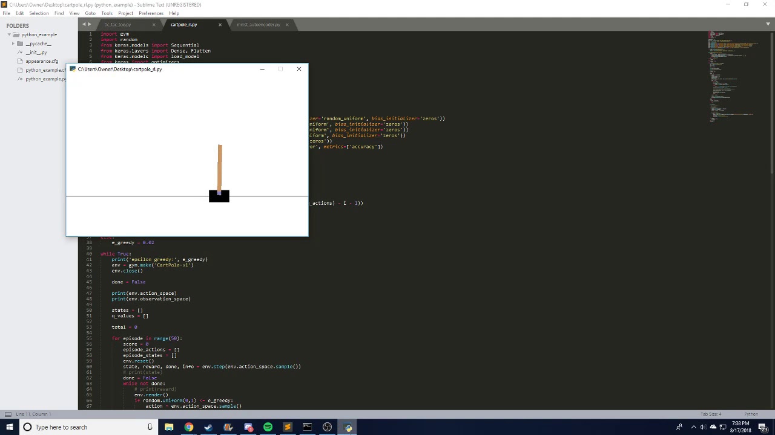Click the Cortana microphone icon
This screenshot has width=775, height=435.
(150, 427)
